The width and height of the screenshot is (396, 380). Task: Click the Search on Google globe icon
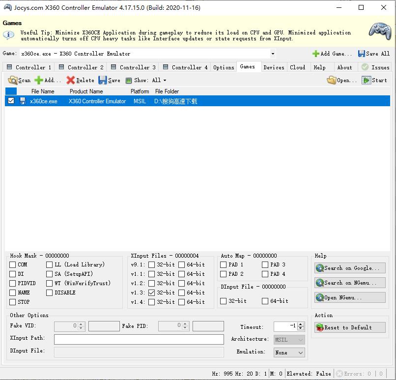[320, 268]
